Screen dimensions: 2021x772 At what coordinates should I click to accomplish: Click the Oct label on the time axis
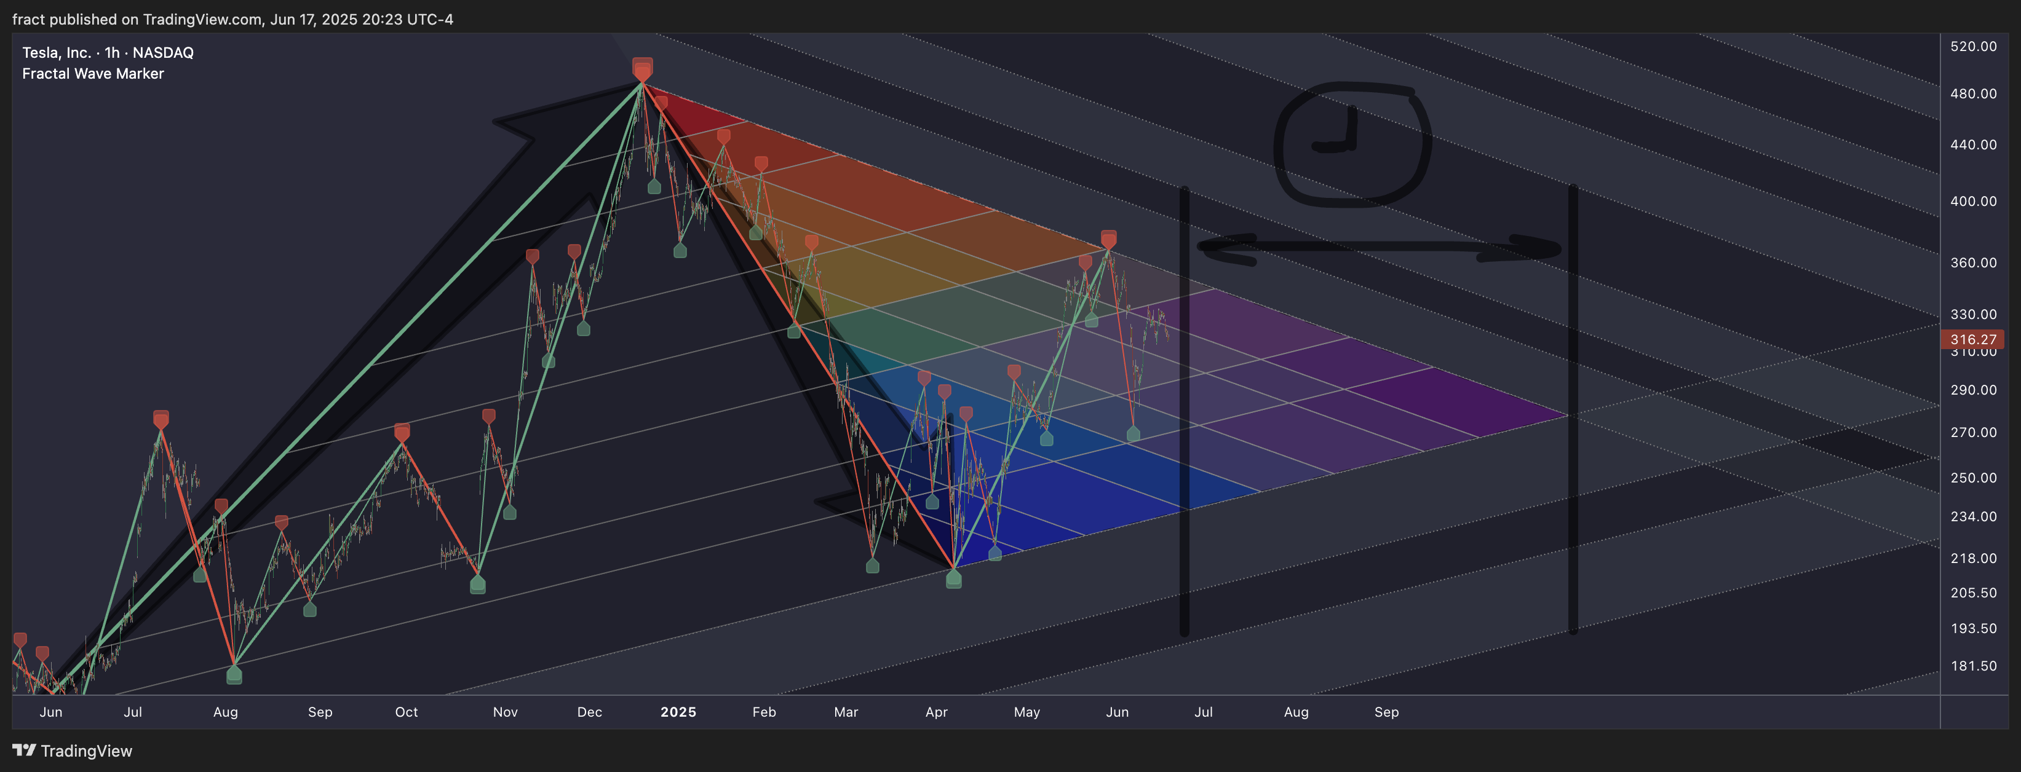click(407, 712)
